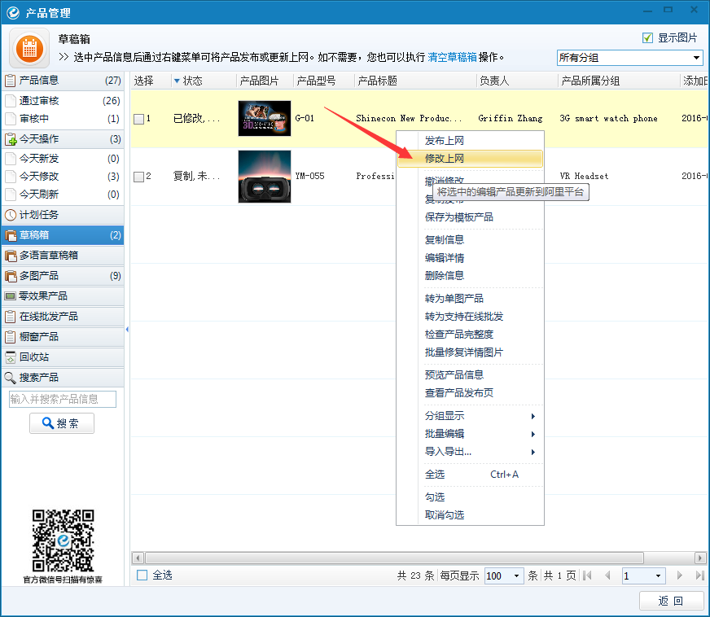Open the 所有分组 group dropdown
Viewport: 710px width, 617px height.
pos(629,58)
